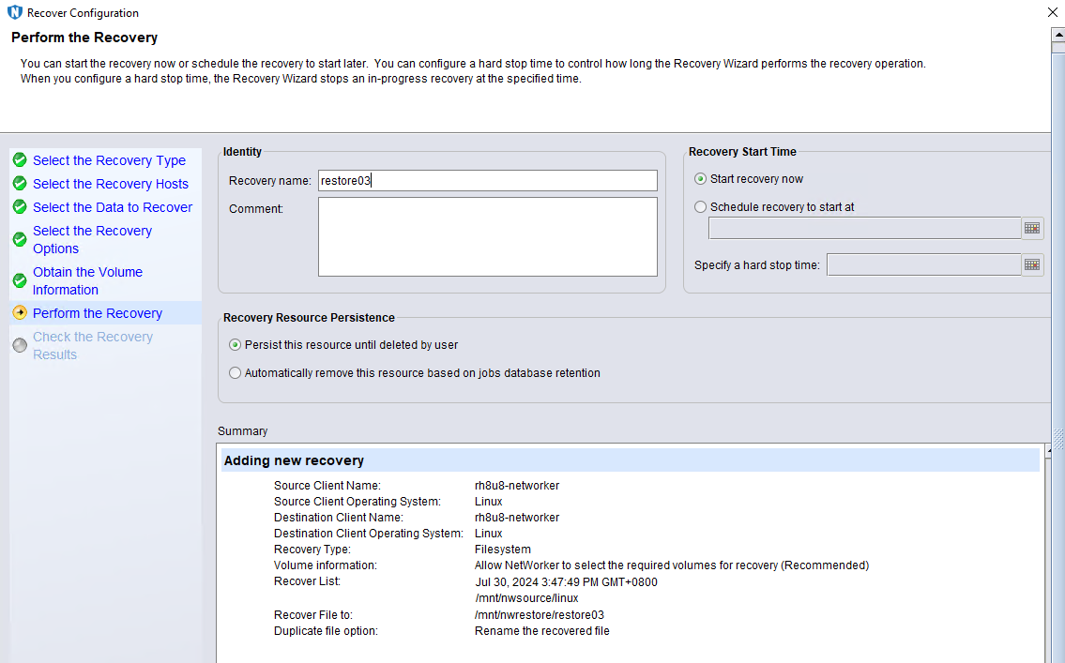Screen dimensions: 1065x663
Task: Open calendar picker for hard stop time
Action: click(1032, 264)
